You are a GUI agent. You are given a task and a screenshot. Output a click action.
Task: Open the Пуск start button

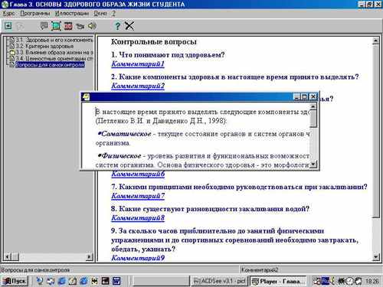click(15, 281)
